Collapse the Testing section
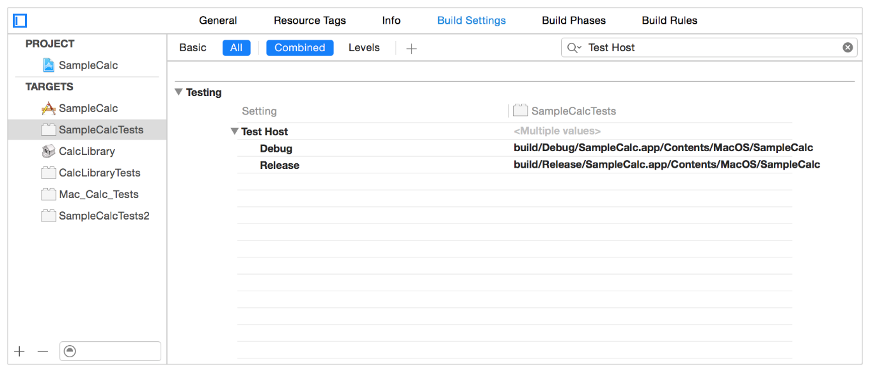Screen dimensions: 870x372 (x=178, y=92)
